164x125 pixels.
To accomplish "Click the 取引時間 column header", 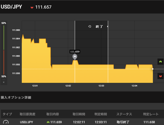I will click(79, 114).
